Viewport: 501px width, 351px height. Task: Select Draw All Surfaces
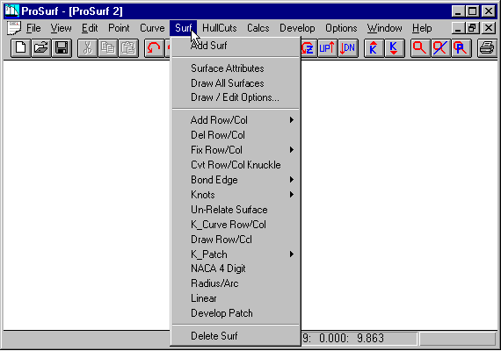point(236,83)
